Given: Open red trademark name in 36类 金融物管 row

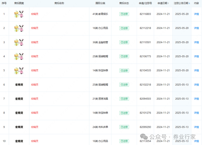Looking at the screenshot, I should (35, 42).
